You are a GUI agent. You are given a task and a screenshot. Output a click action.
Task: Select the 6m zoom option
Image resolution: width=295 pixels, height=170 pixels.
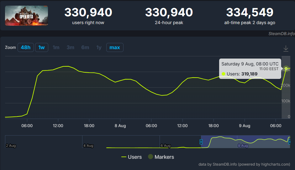point(85,47)
